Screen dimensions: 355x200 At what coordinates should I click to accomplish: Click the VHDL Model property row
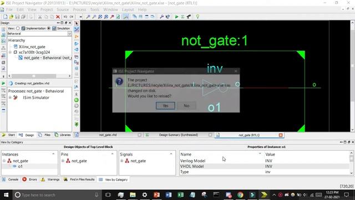pyautogui.click(x=264, y=166)
